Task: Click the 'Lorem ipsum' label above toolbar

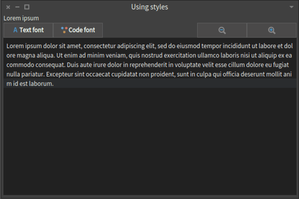Action: pyautogui.click(x=21, y=18)
